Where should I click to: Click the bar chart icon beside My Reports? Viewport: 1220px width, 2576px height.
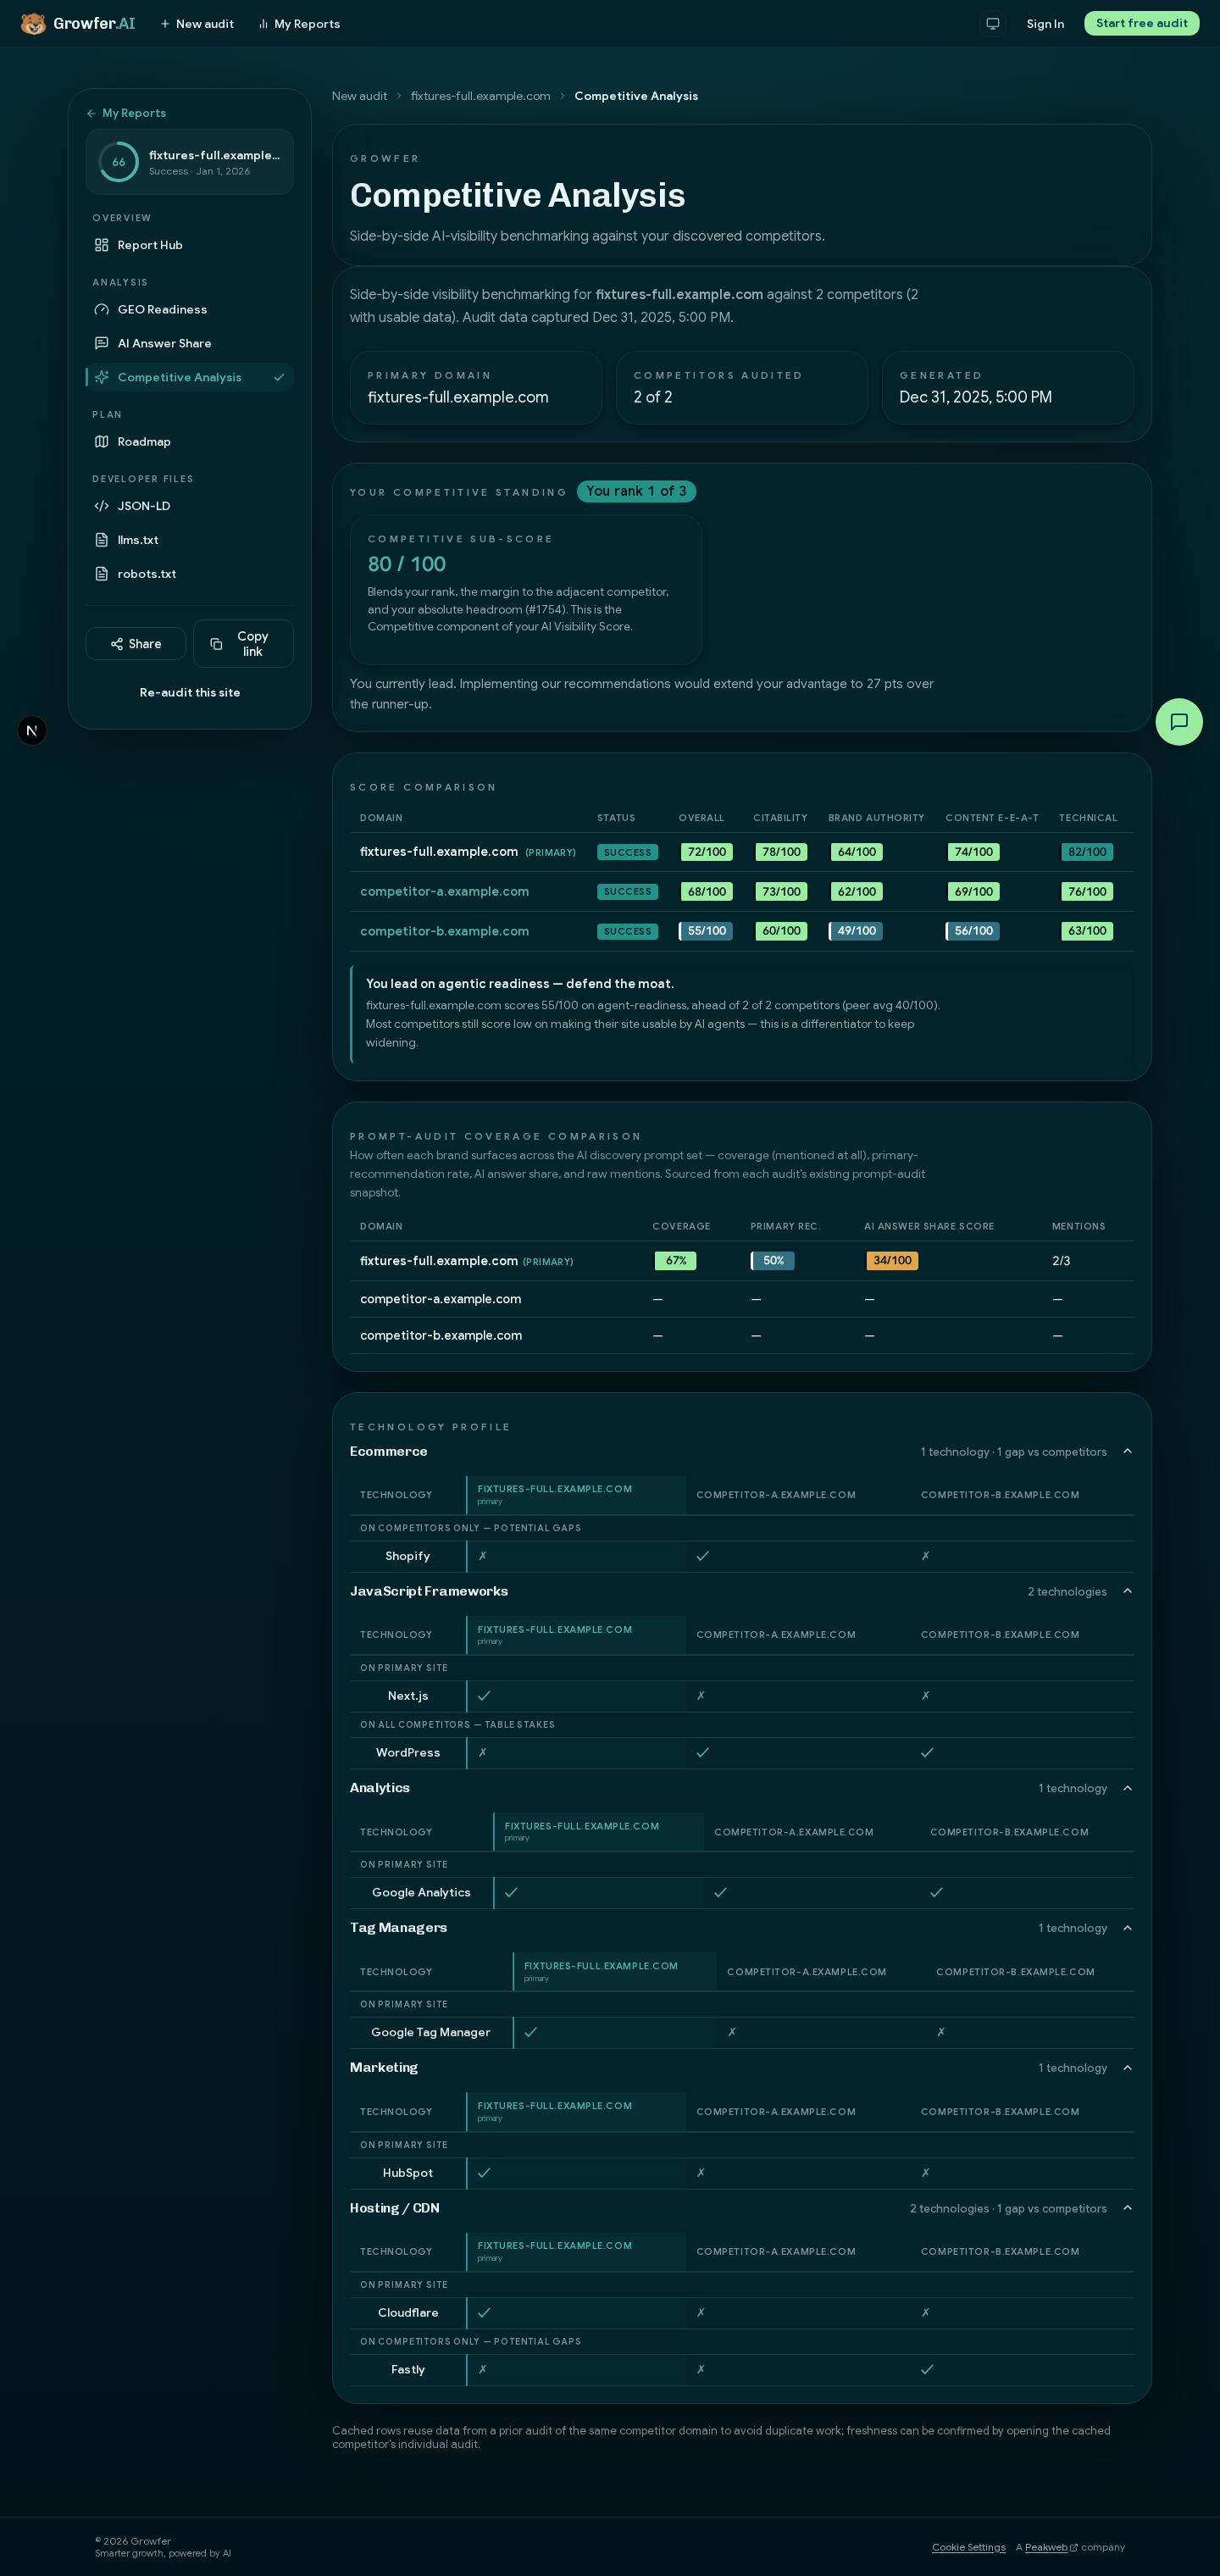pyautogui.click(x=263, y=24)
